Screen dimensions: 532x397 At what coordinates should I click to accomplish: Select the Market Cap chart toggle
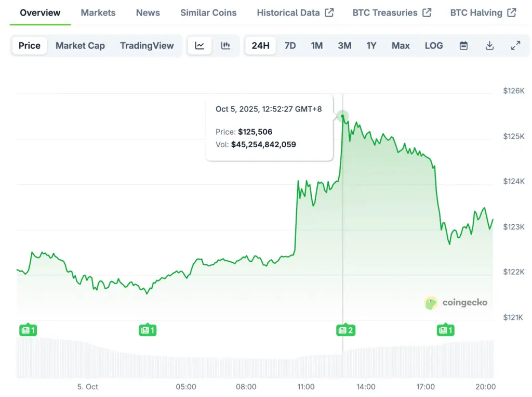pos(80,46)
